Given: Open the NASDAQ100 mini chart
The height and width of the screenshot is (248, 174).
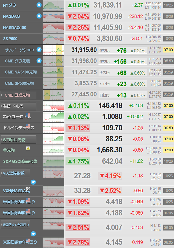Looking at the screenshot, I should pos(53,28).
